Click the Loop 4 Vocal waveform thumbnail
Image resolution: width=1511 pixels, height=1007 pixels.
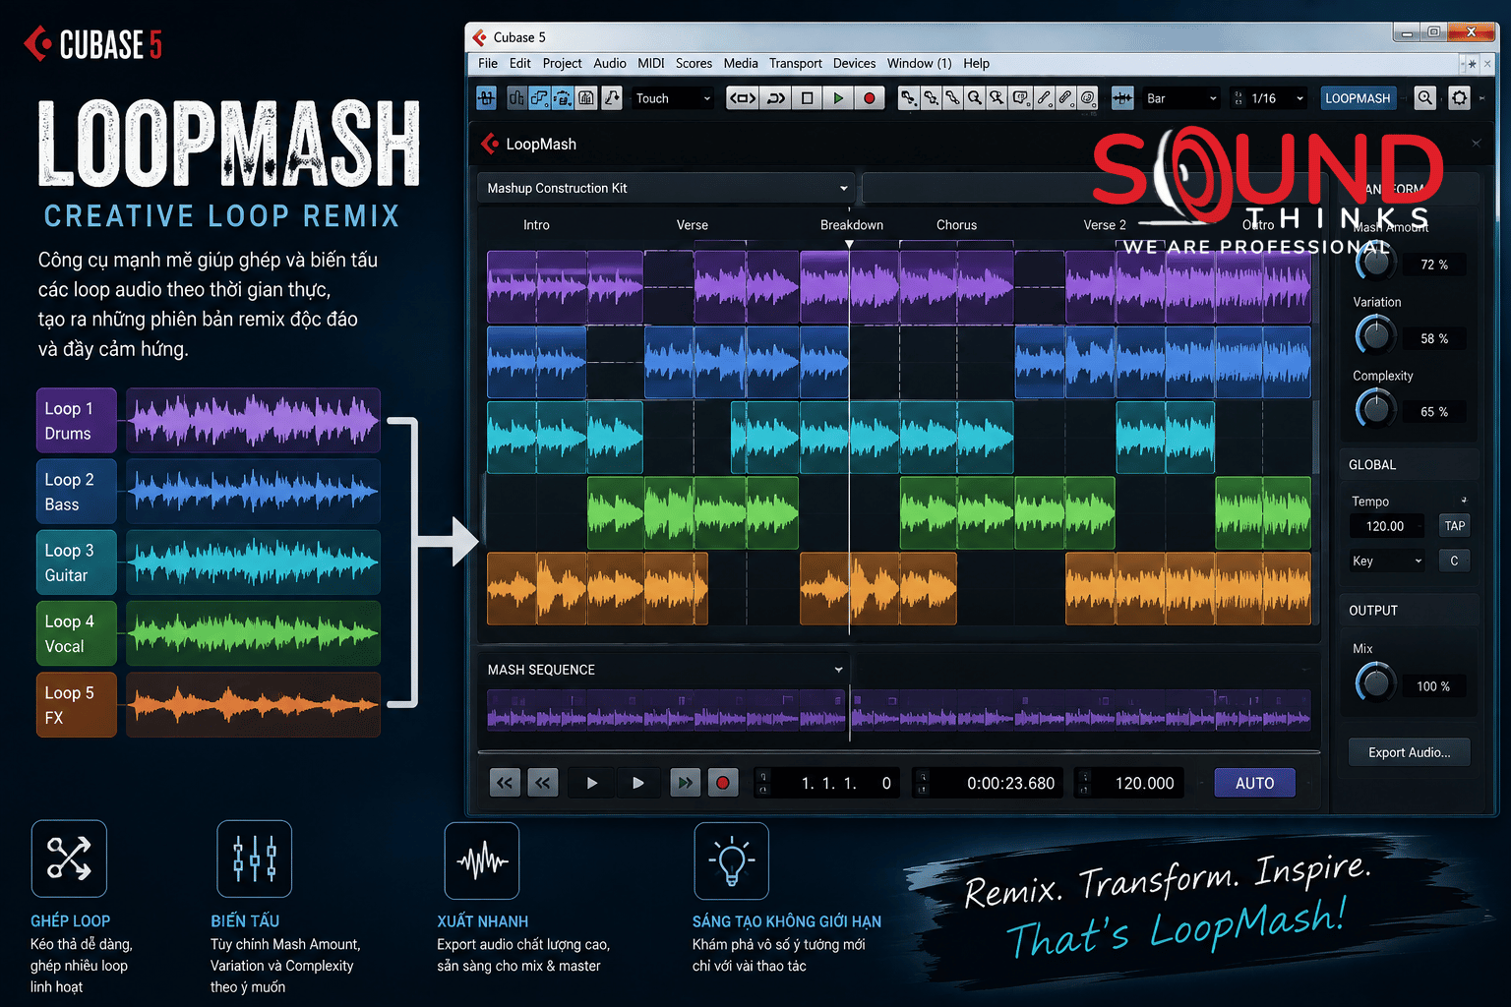(253, 633)
